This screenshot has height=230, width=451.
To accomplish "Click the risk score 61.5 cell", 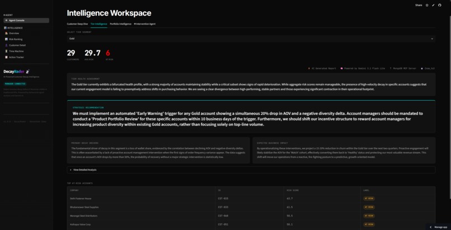I will click(x=290, y=207).
